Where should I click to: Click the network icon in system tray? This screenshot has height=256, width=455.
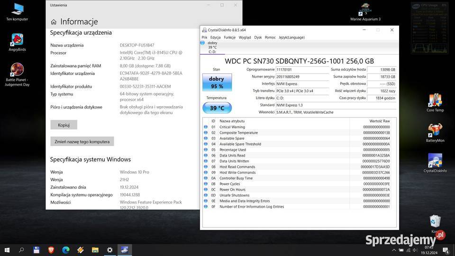pyautogui.click(x=408, y=250)
